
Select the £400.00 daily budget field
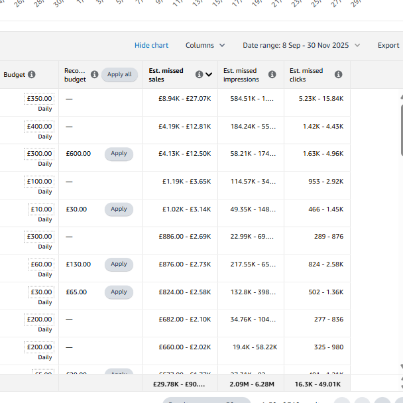pyautogui.click(x=39, y=127)
